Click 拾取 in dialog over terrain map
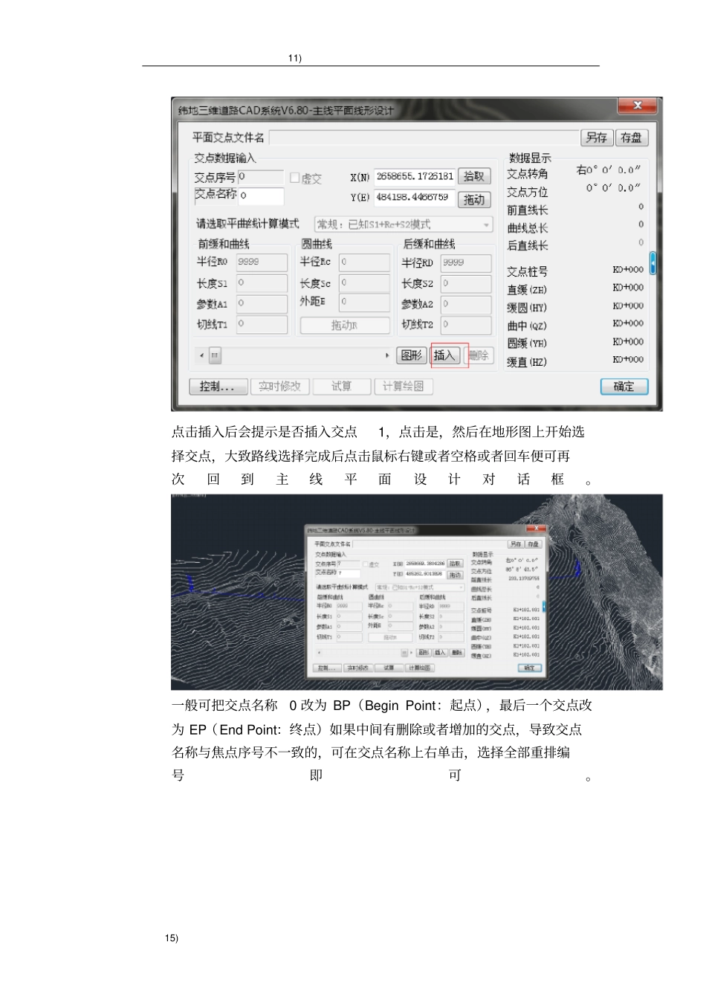The height and width of the screenshot is (1000, 706). click(x=455, y=564)
